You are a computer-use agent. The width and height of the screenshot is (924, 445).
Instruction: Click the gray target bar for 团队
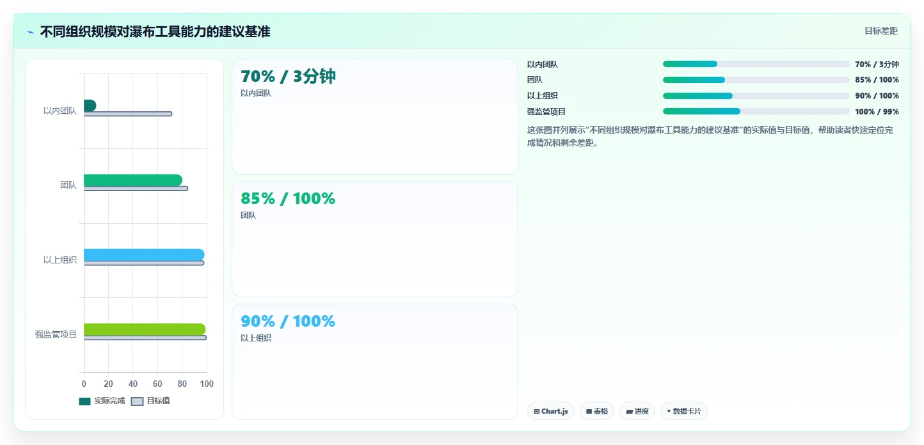136,189
